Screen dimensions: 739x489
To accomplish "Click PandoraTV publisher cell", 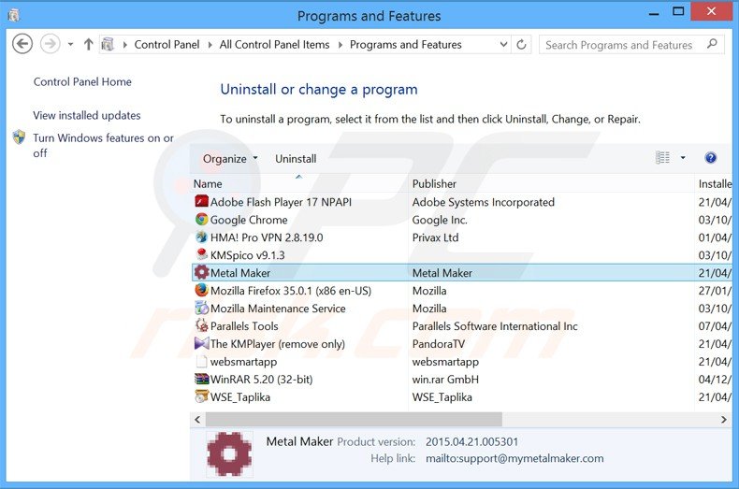I will click(439, 344).
